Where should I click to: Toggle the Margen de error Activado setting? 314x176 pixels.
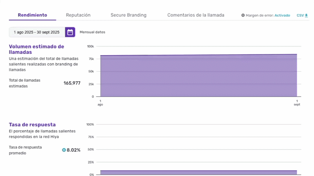[x=282, y=16]
